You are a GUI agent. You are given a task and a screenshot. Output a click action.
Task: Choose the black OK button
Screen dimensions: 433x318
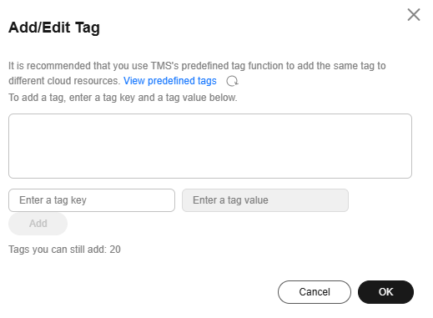pyautogui.click(x=385, y=292)
